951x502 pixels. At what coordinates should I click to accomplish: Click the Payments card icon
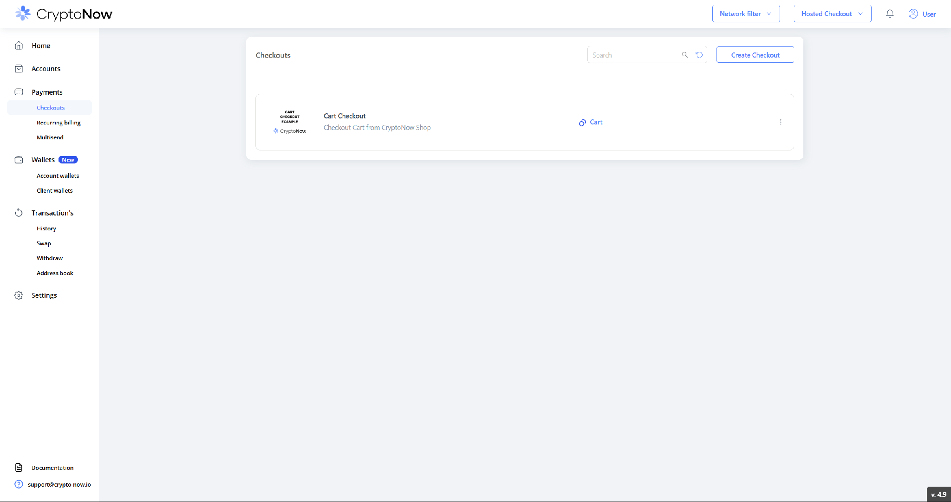[19, 92]
